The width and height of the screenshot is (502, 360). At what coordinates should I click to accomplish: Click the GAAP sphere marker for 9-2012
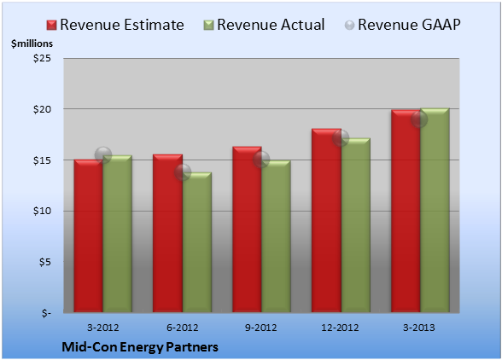261,160
